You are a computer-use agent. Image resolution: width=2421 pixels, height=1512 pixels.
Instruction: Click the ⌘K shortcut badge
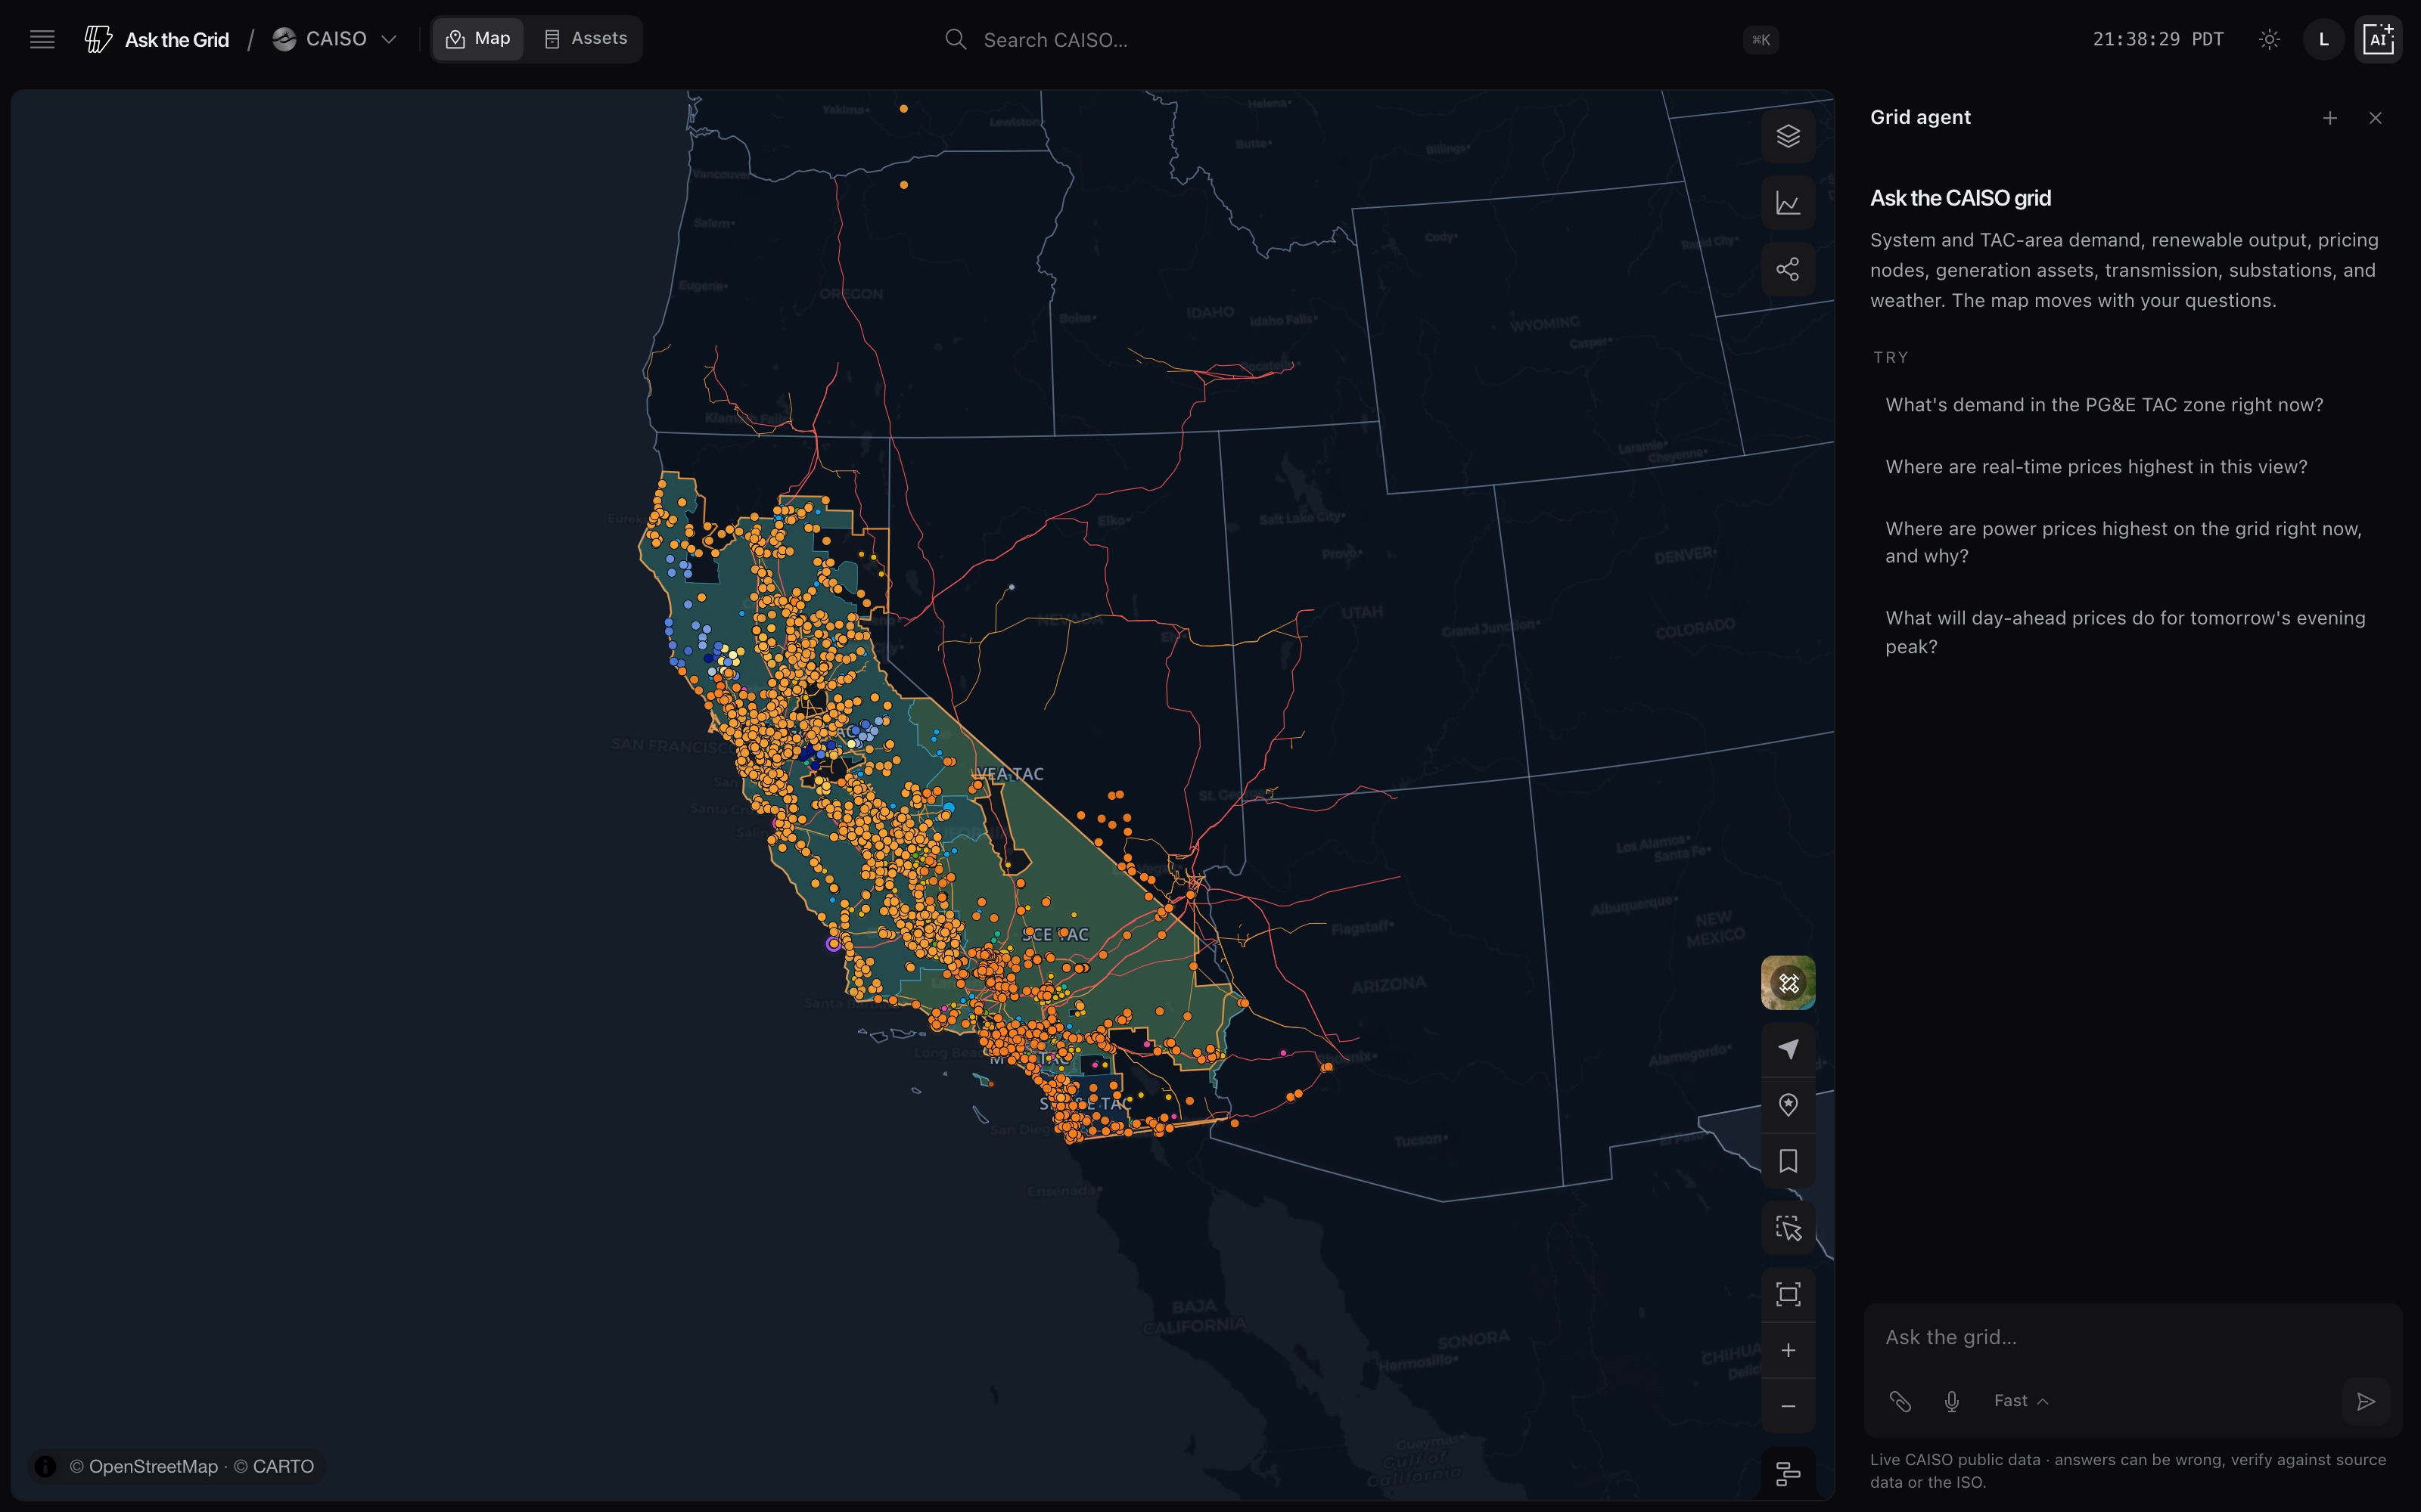pos(1761,40)
